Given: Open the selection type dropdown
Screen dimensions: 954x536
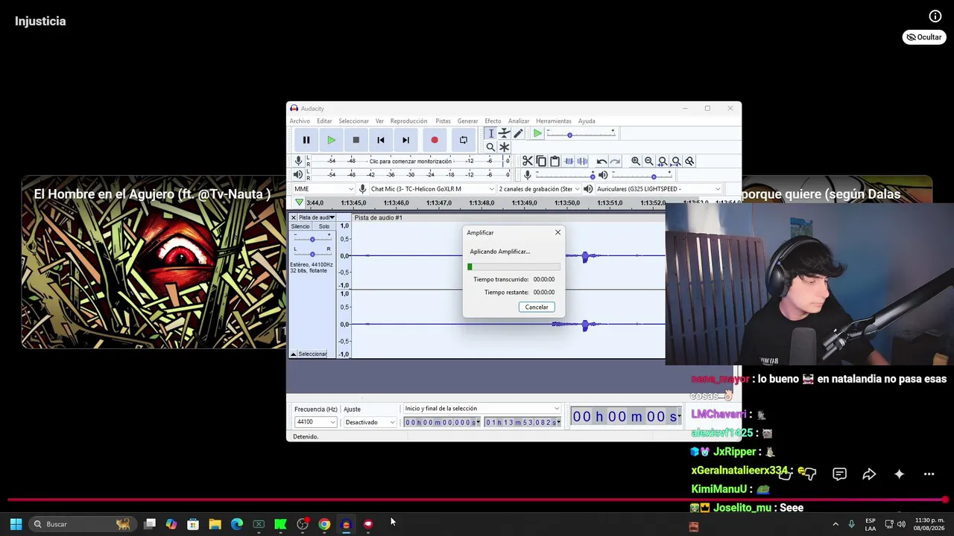Looking at the screenshot, I should click(x=481, y=408).
